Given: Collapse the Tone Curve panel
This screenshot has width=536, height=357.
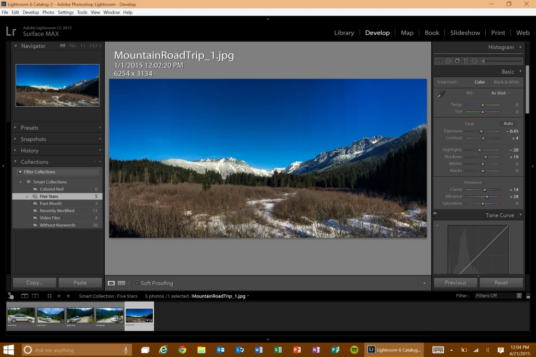Looking at the screenshot, I should click(x=520, y=215).
